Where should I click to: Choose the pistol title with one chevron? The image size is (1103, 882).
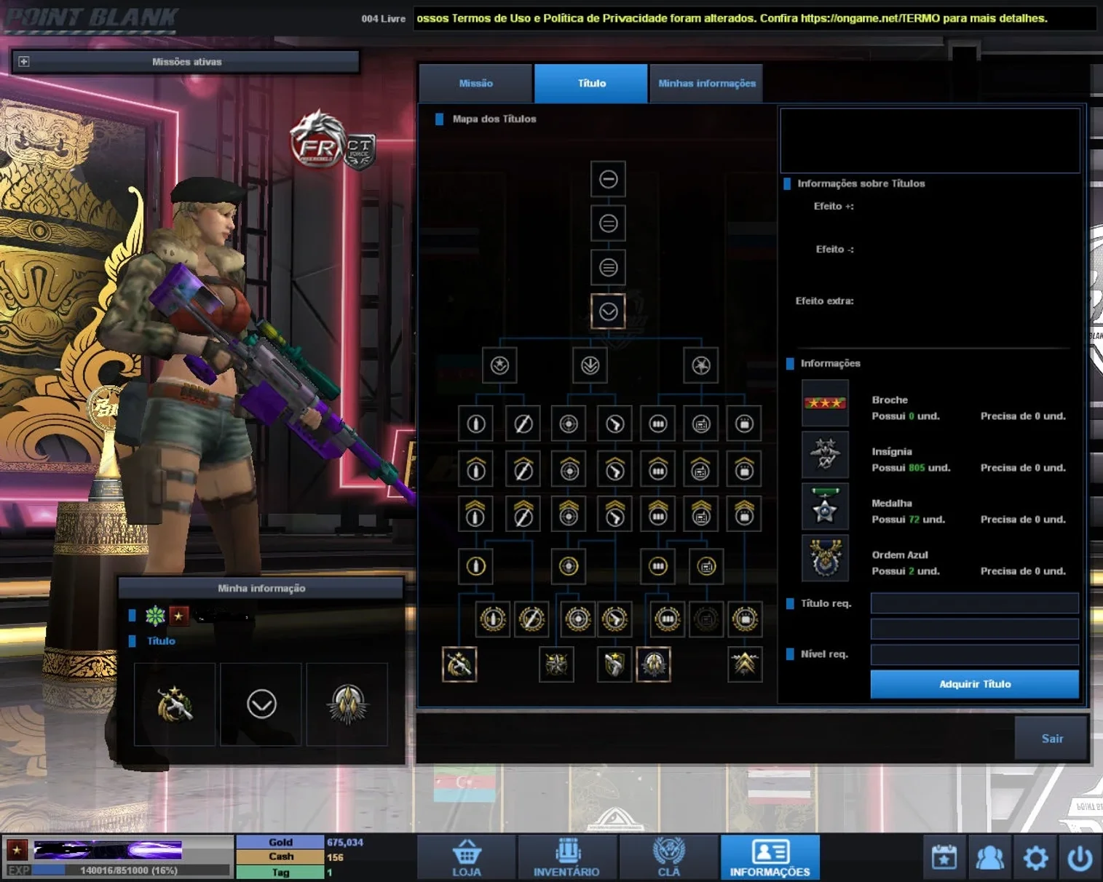click(x=614, y=469)
